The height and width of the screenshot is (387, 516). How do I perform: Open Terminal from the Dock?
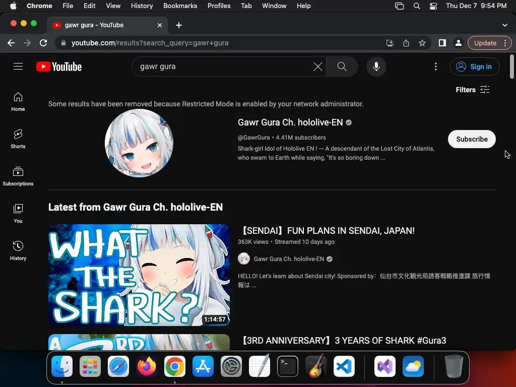coord(288,366)
